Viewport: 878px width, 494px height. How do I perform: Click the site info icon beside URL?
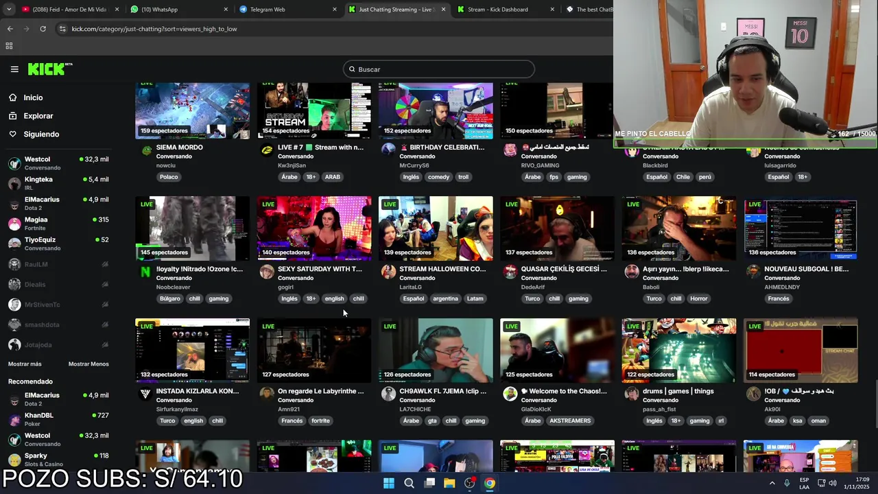point(62,29)
